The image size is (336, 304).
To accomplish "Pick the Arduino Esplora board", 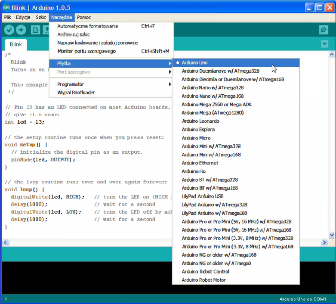I will (236, 130).
